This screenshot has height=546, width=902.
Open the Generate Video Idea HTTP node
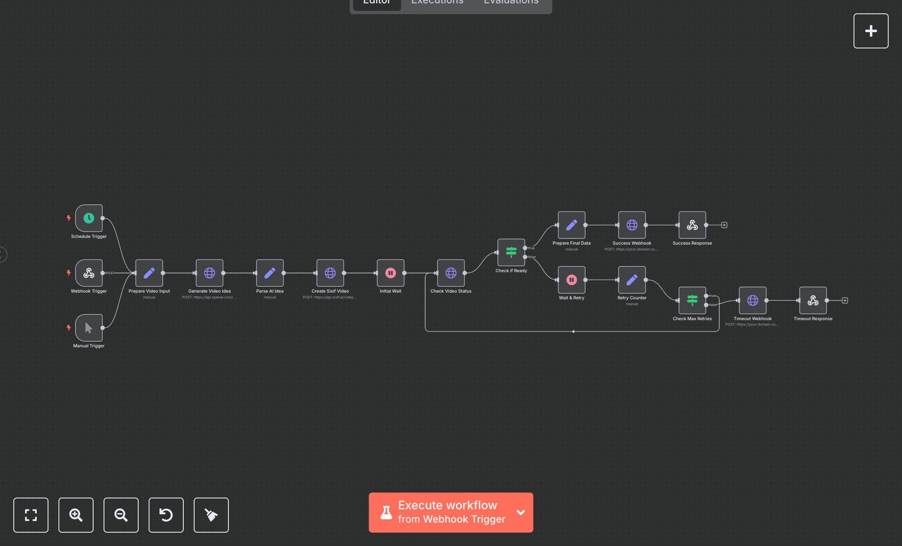209,273
